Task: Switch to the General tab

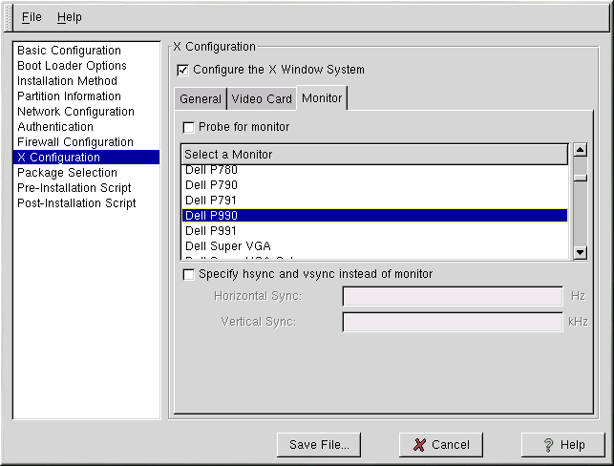Action: [x=201, y=99]
